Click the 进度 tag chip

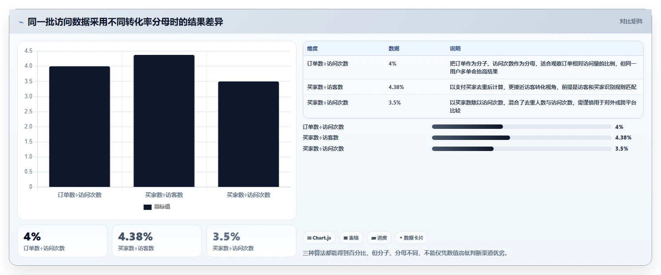[x=379, y=238]
